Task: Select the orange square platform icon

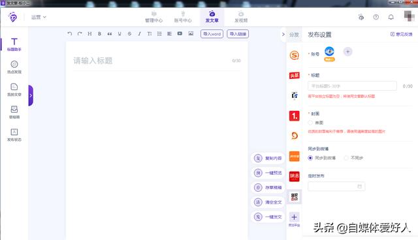Action: [x=295, y=156]
